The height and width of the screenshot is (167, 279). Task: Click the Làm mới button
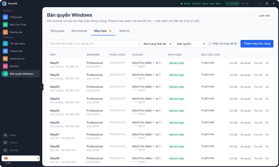[264, 16]
